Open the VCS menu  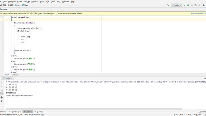pyautogui.click(x=59, y=2)
